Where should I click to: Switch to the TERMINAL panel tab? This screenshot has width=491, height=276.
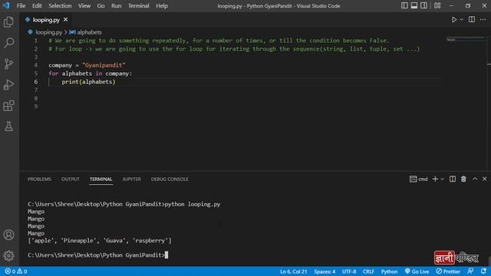point(101,179)
